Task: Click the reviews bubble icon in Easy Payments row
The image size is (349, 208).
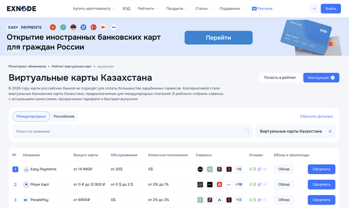Action: point(259,169)
